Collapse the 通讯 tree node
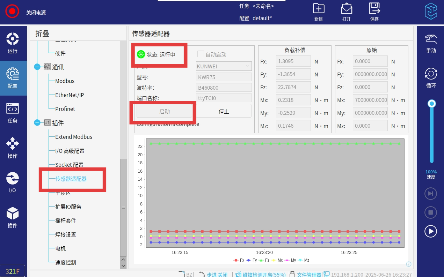Viewport: 444px width, 277px height. tap(37, 67)
